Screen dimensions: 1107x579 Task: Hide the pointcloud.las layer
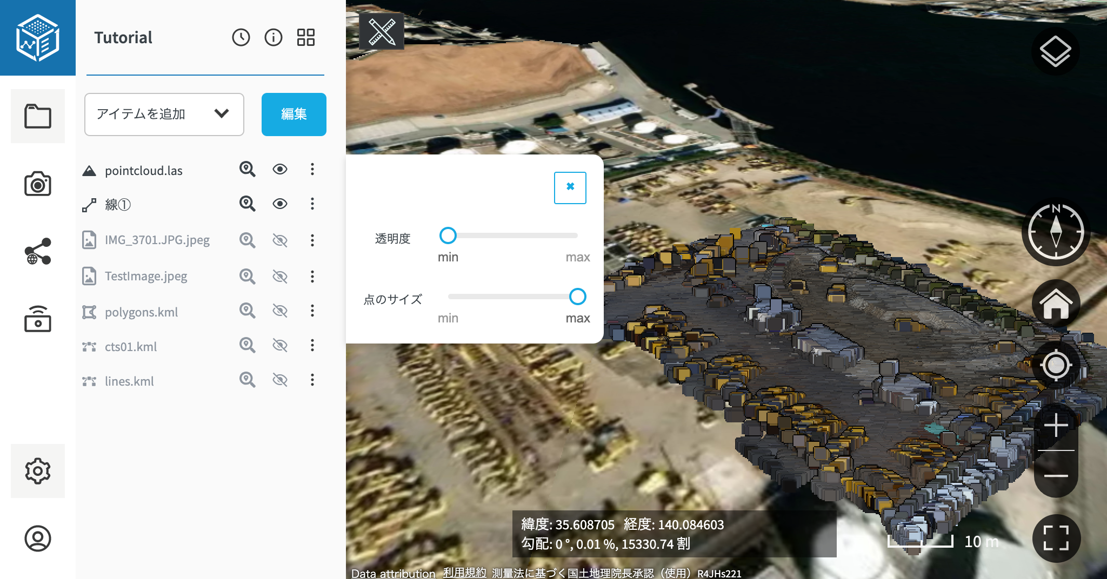tap(279, 170)
